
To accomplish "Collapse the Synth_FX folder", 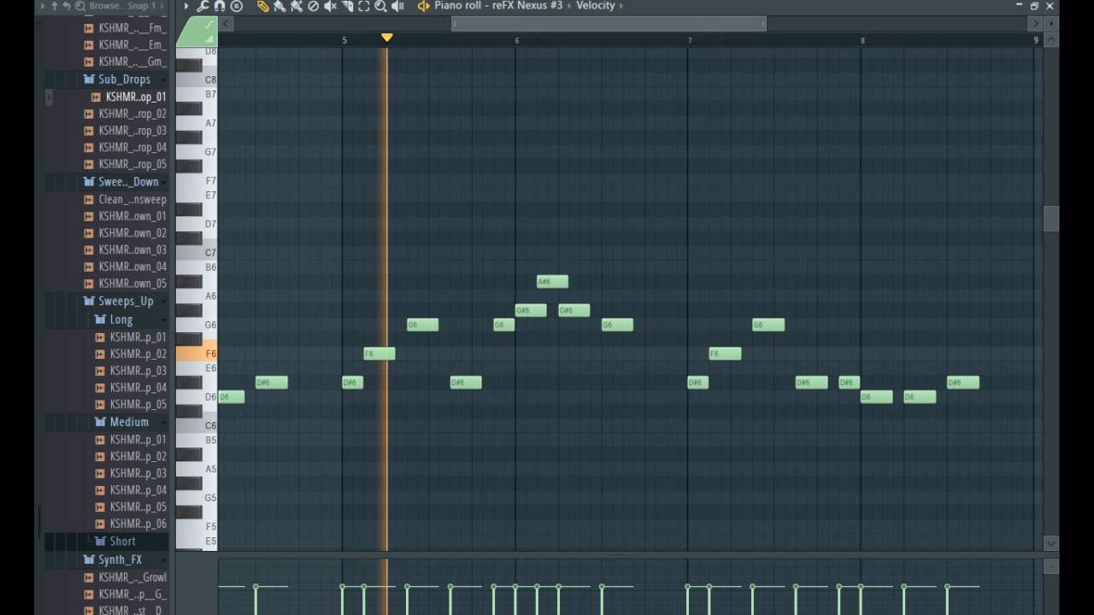I will tap(120, 560).
